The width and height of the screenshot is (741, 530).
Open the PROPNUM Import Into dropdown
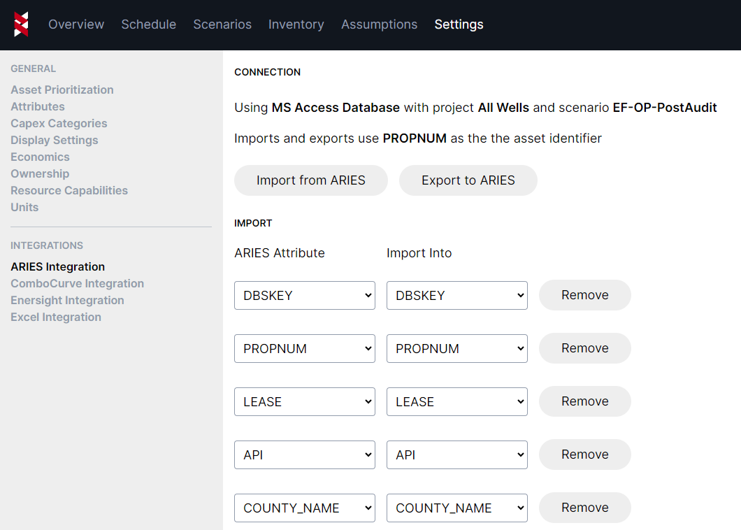click(456, 349)
